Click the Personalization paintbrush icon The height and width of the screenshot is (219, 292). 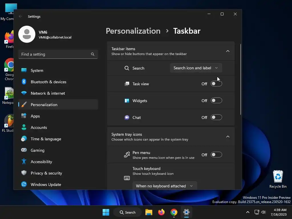coord(24,104)
